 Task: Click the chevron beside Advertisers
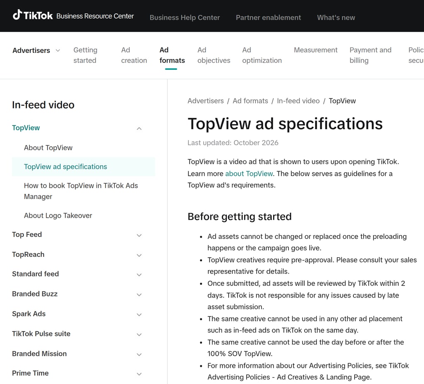point(58,51)
